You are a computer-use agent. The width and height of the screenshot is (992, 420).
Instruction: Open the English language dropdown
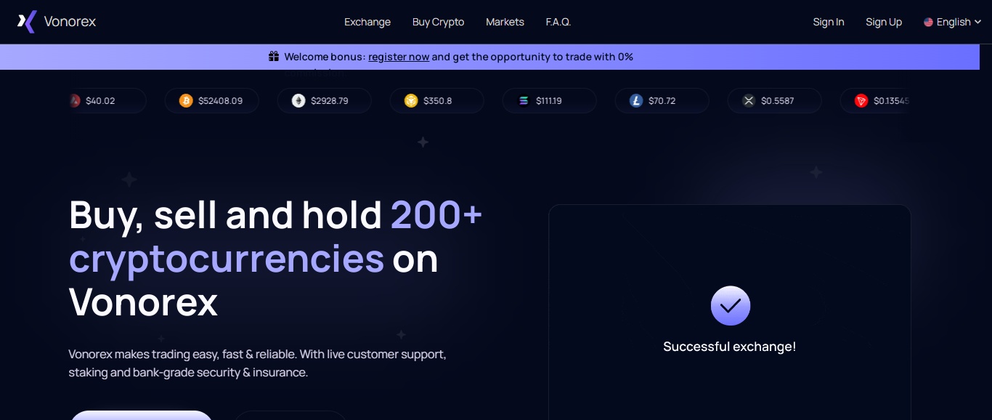click(952, 22)
